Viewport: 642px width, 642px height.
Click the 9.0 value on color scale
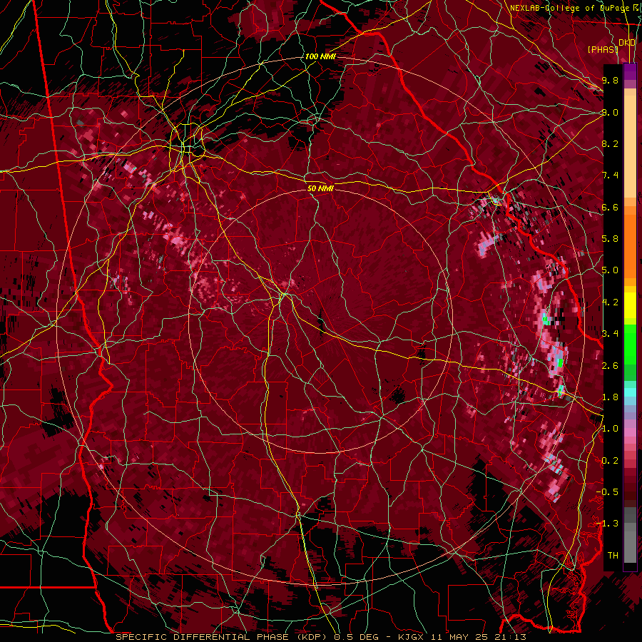click(x=610, y=112)
